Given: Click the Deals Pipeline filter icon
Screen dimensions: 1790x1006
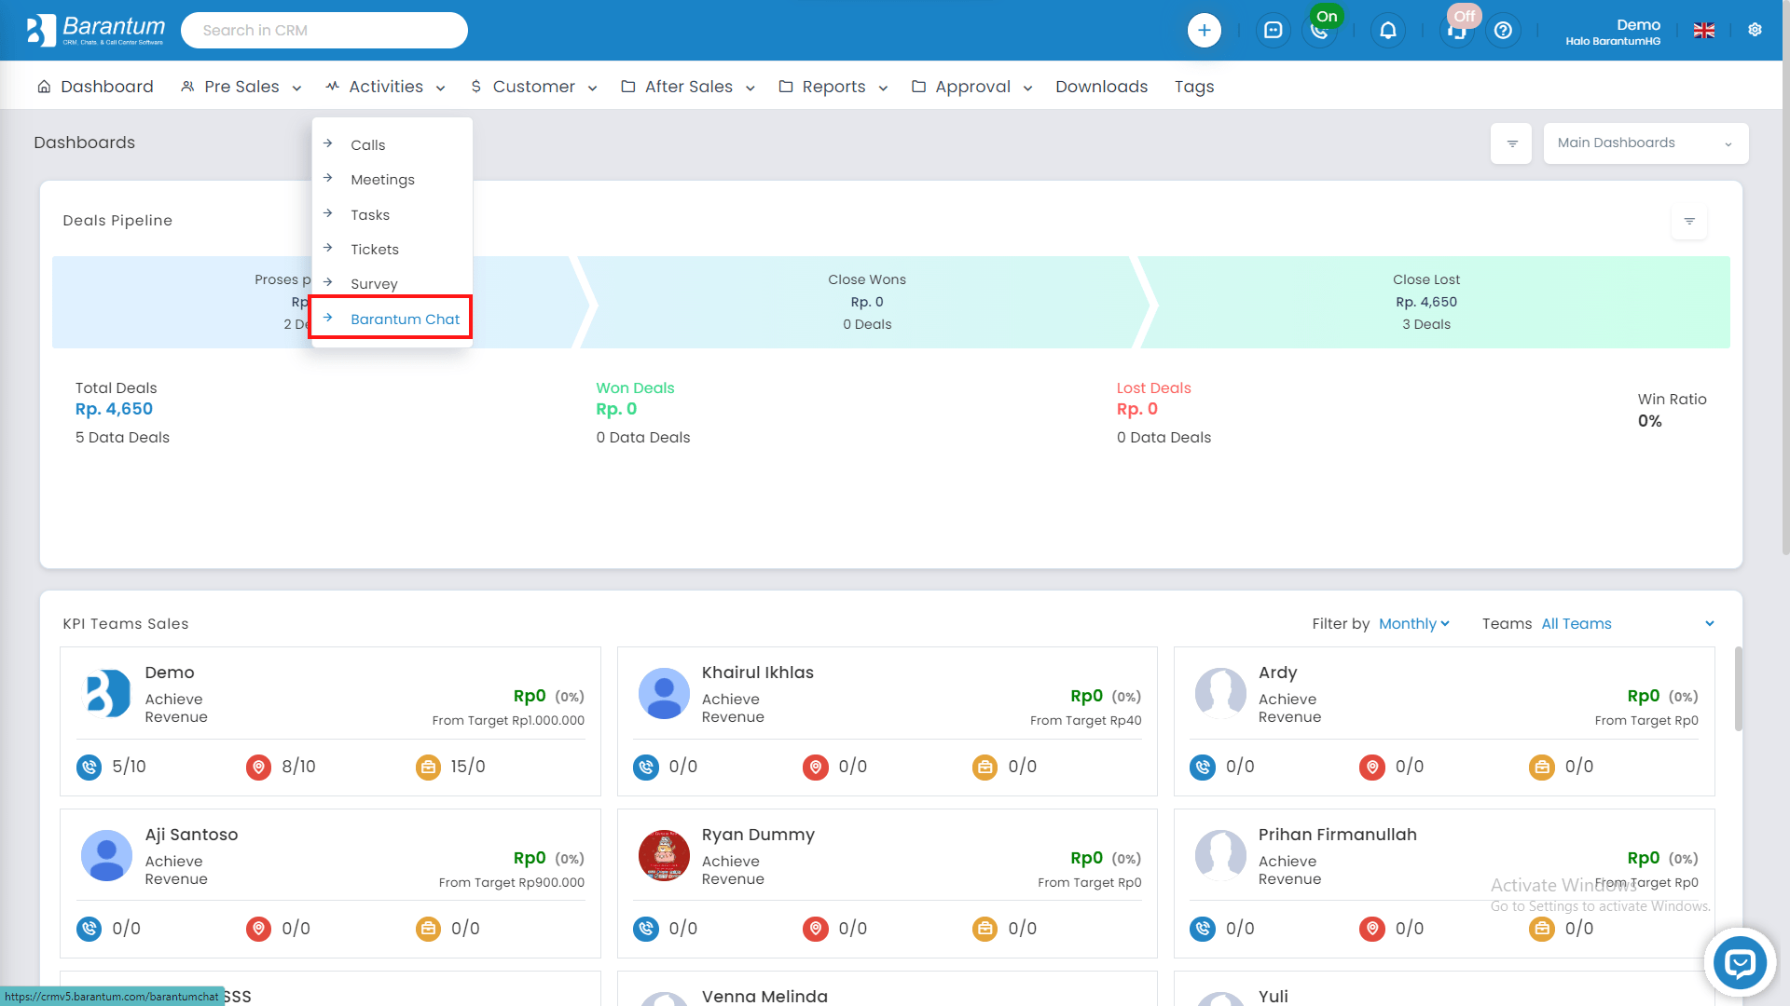Looking at the screenshot, I should (x=1689, y=222).
